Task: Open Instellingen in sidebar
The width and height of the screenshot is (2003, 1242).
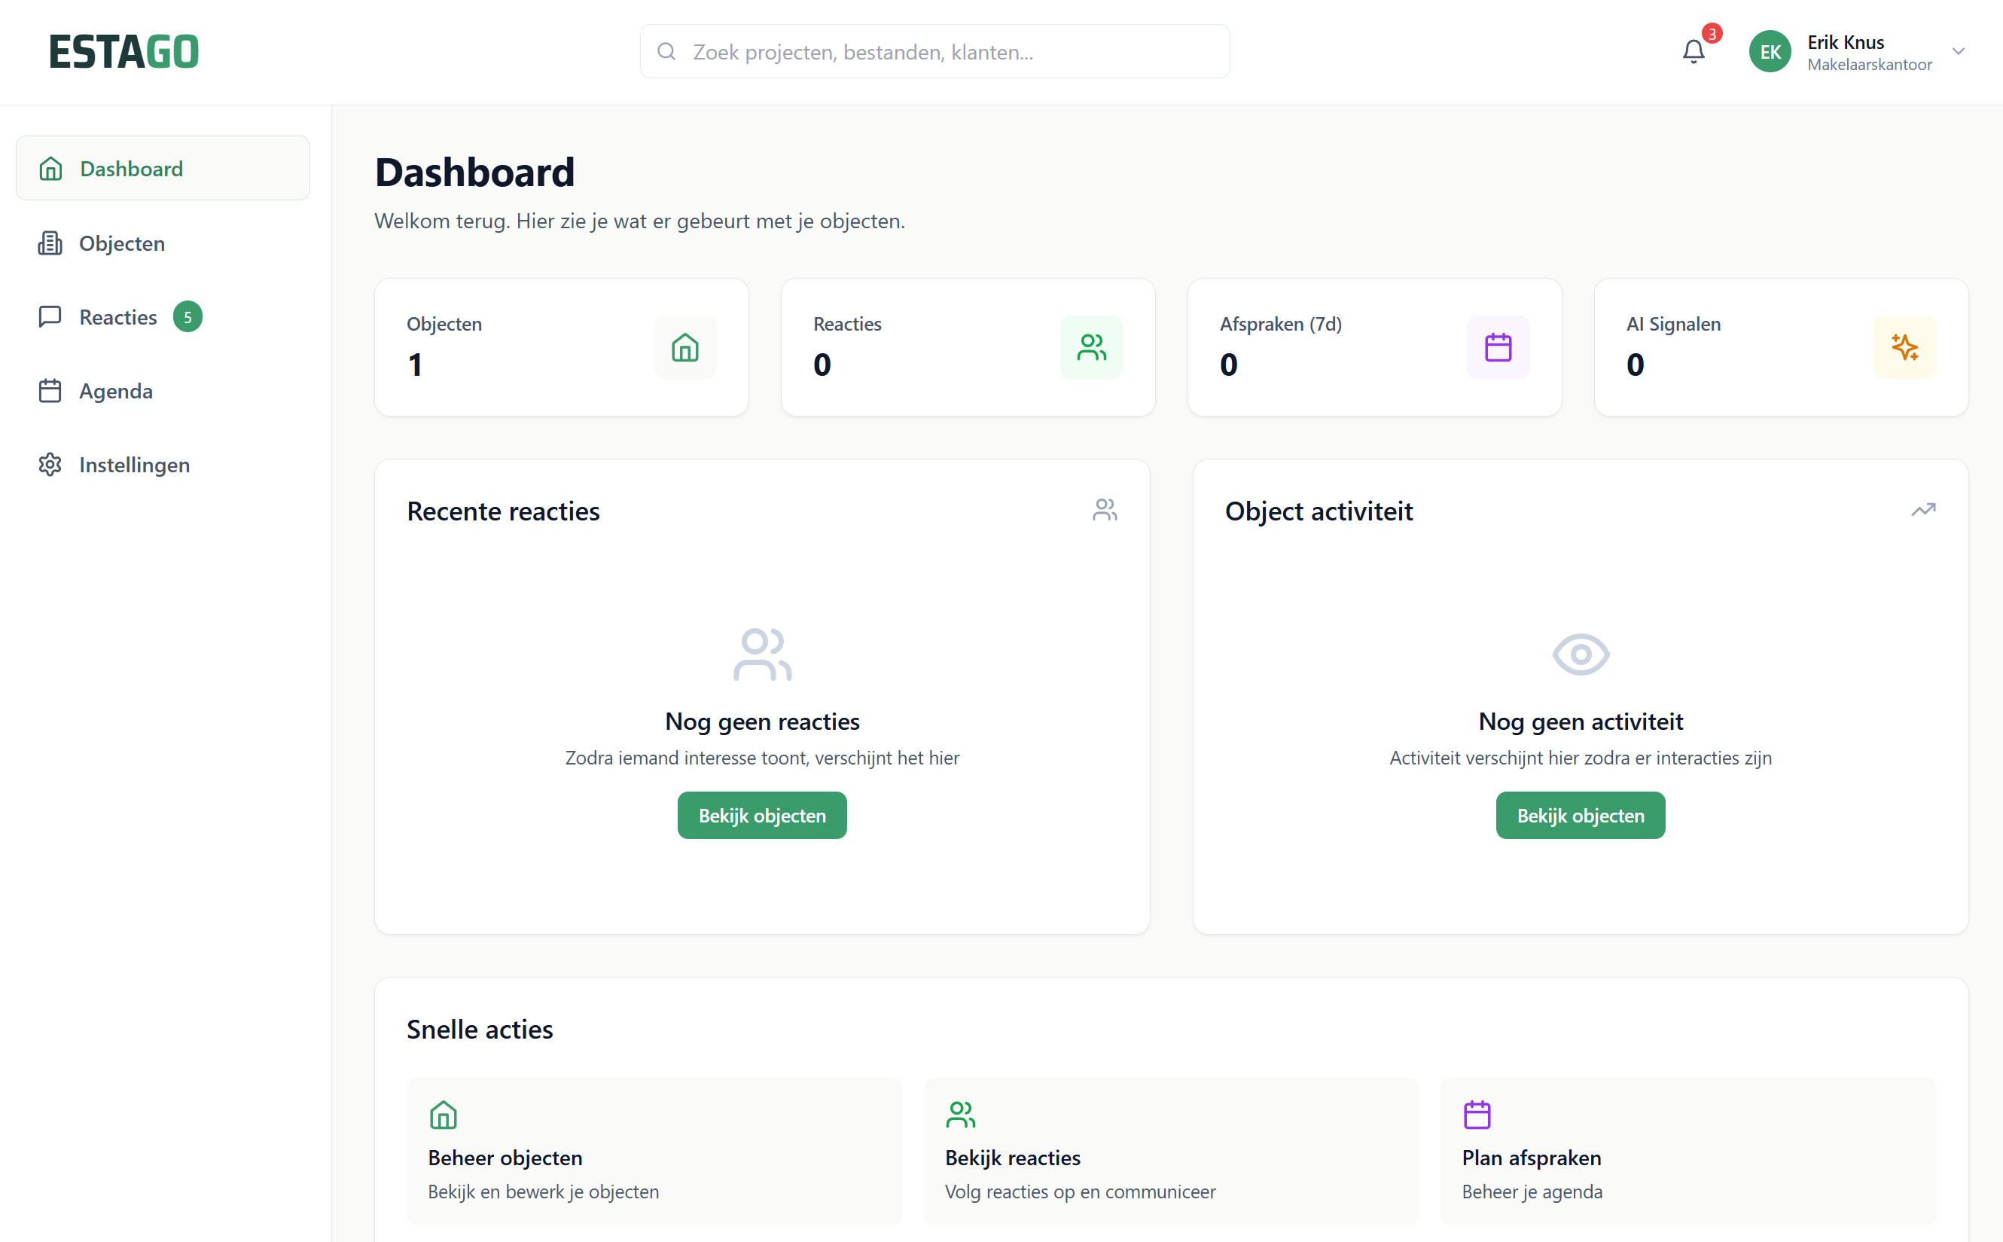Action: click(163, 465)
